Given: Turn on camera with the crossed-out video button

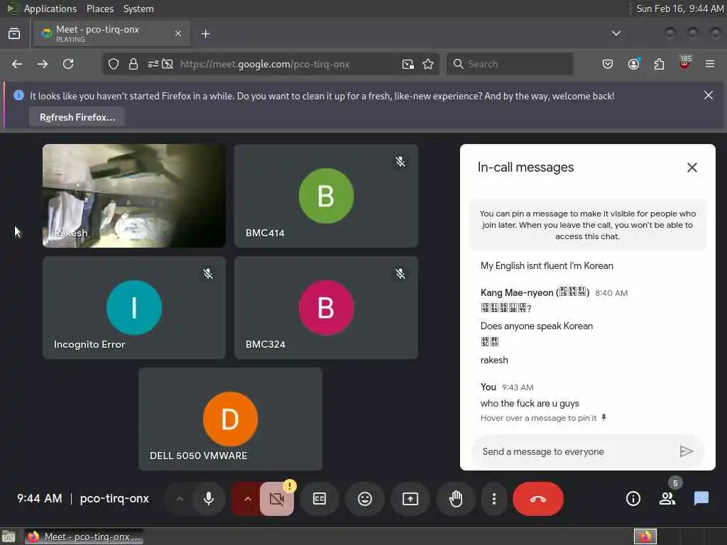Looking at the screenshot, I should (277, 499).
